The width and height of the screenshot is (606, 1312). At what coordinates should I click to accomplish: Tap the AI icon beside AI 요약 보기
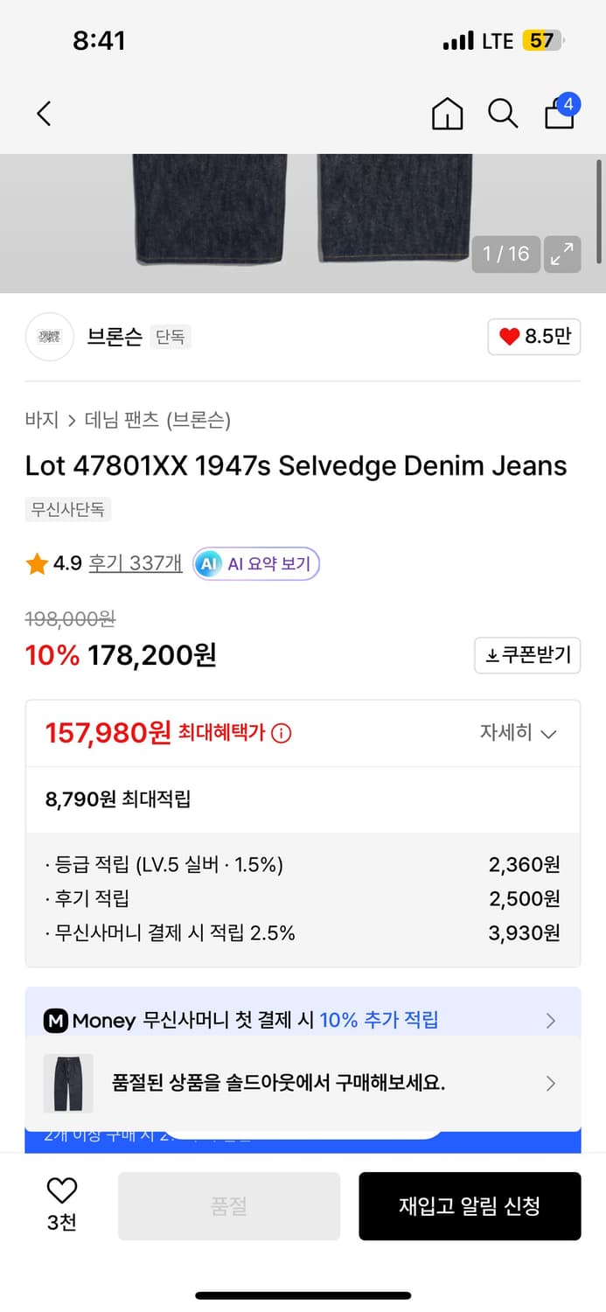click(x=208, y=563)
